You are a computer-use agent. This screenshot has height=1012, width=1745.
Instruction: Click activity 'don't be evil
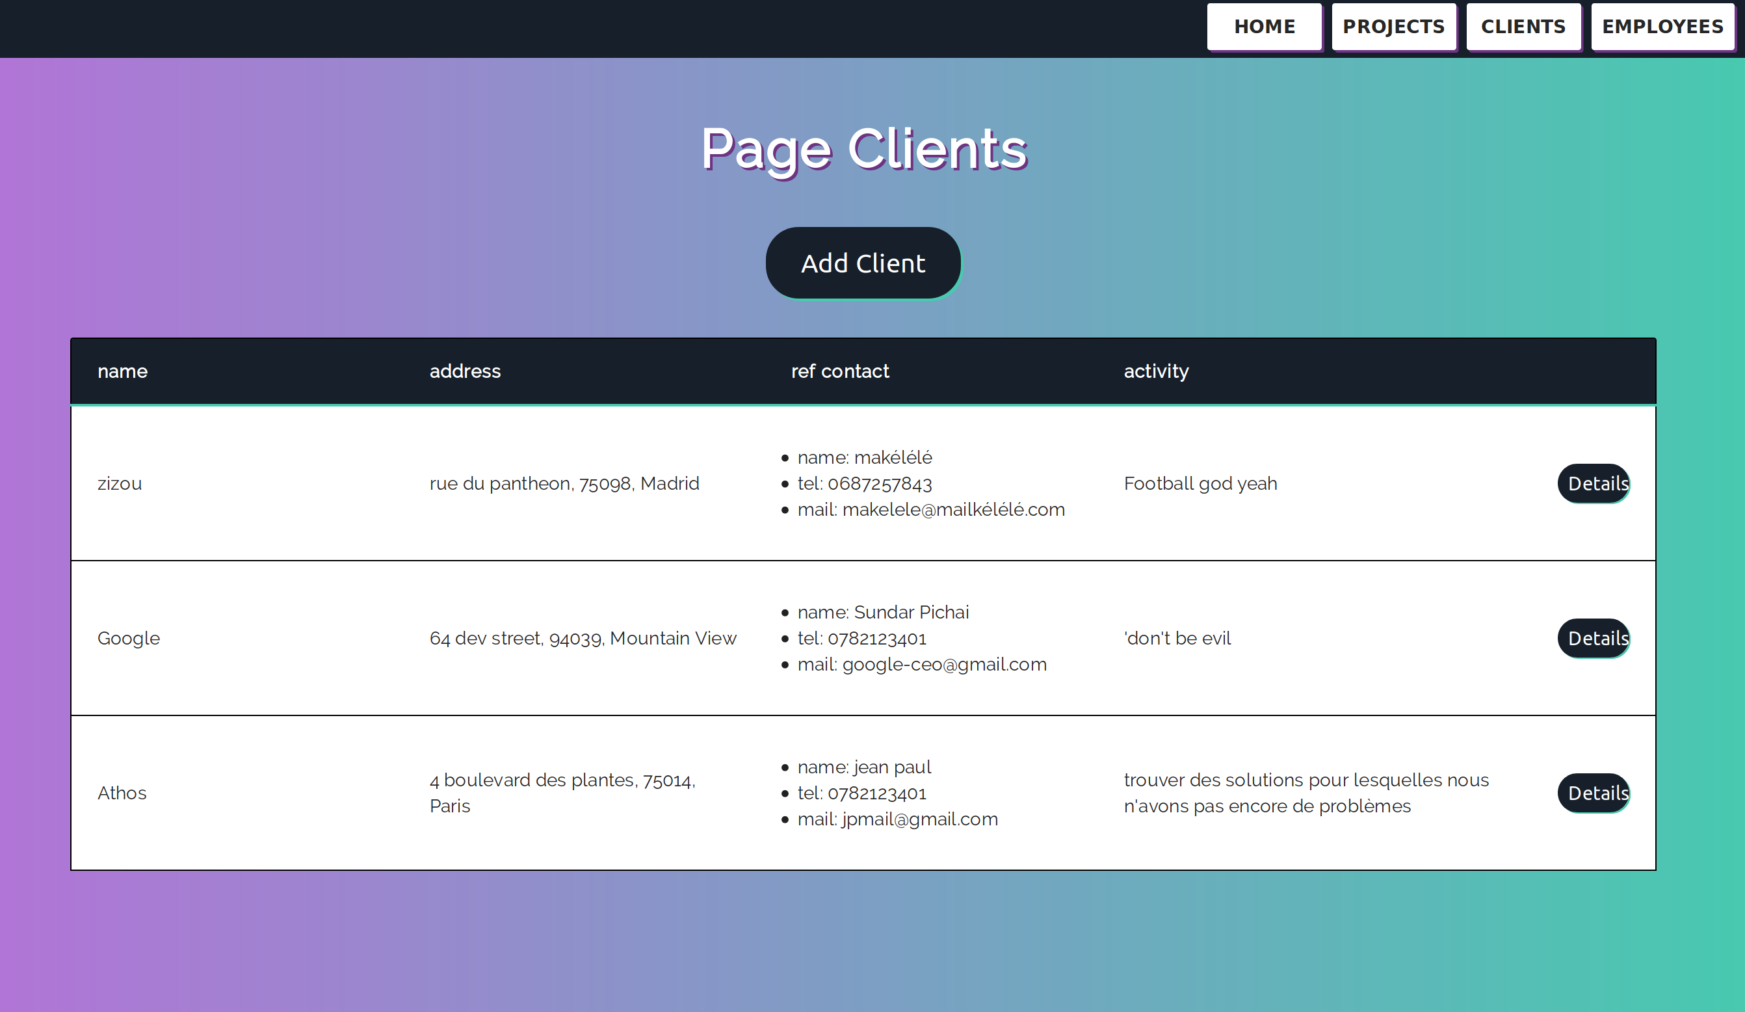point(1177,638)
